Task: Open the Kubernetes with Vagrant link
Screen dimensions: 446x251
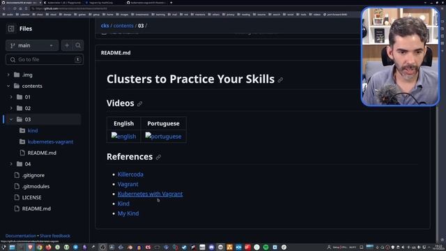Action: pyautogui.click(x=151, y=194)
